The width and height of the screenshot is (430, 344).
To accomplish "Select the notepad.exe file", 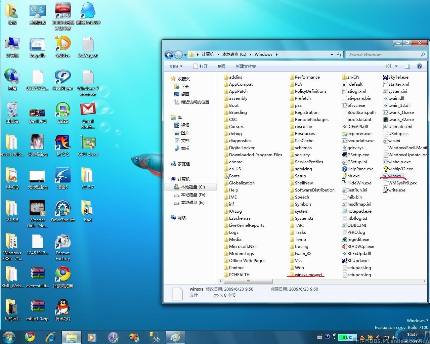I will click(359, 211).
